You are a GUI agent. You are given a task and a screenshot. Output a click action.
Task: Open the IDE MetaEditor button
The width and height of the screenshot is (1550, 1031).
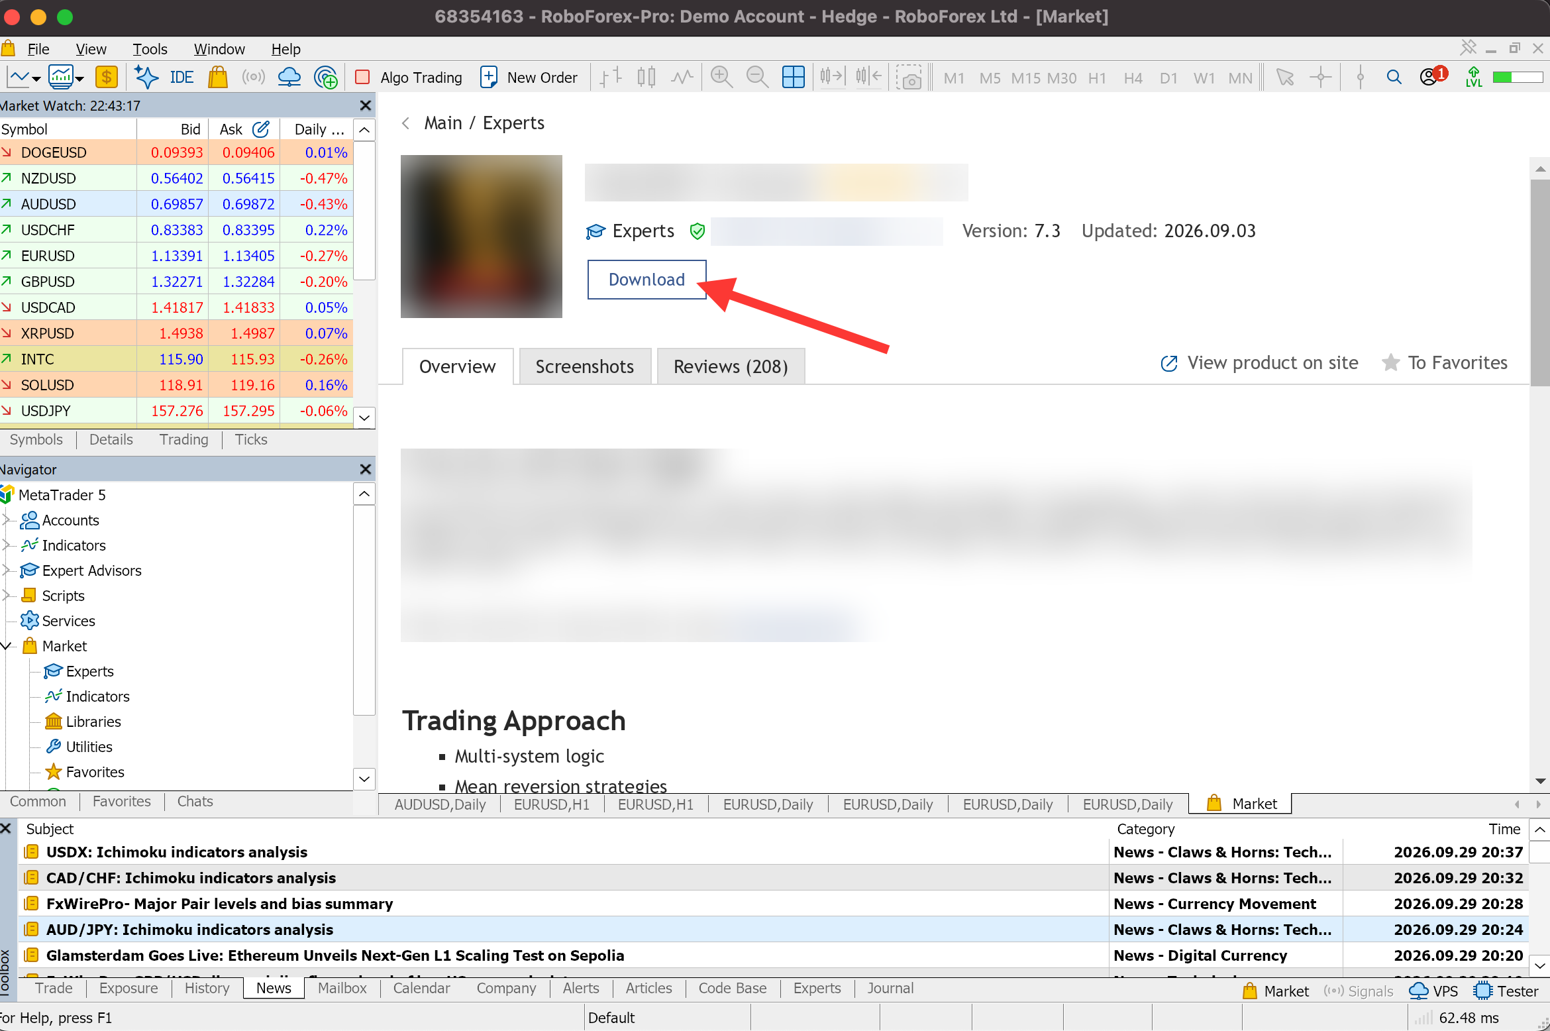(x=181, y=78)
